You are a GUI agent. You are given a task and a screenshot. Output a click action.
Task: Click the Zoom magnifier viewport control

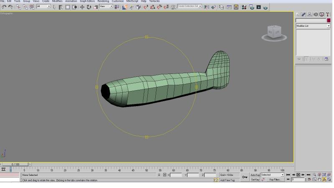point(314,175)
